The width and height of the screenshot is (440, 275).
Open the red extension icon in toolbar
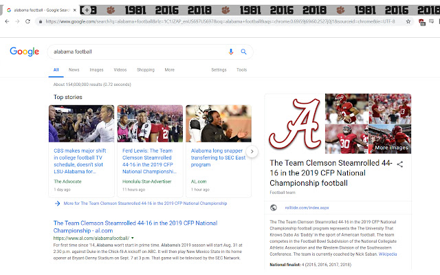click(x=422, y=22)
